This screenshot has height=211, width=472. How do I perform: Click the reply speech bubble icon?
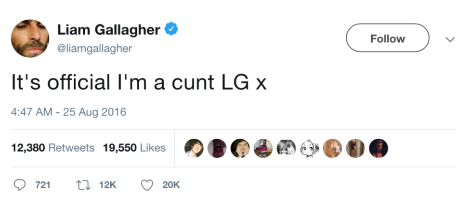pos(20,185)
